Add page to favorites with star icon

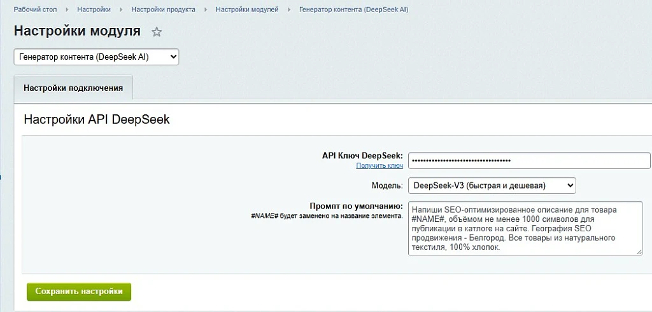(157, 32)
